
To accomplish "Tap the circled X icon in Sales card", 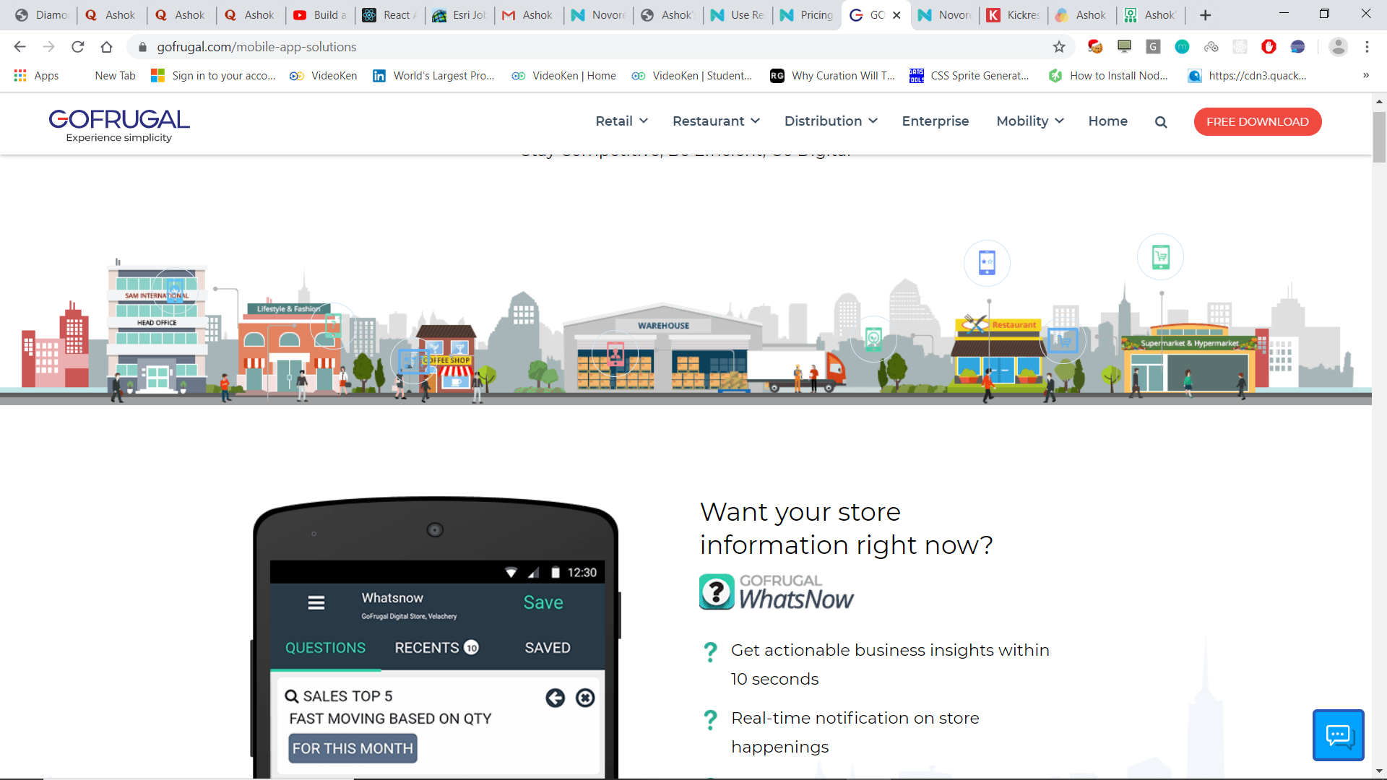I will 585,698.
